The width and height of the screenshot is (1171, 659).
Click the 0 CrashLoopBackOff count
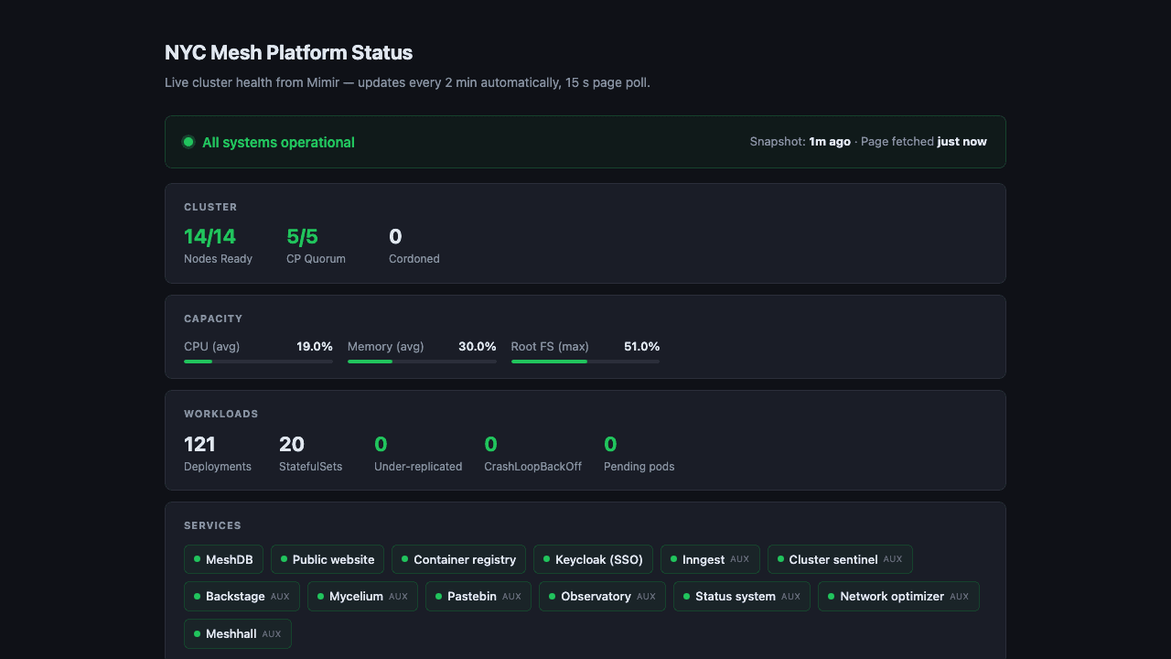coord(490,444)
